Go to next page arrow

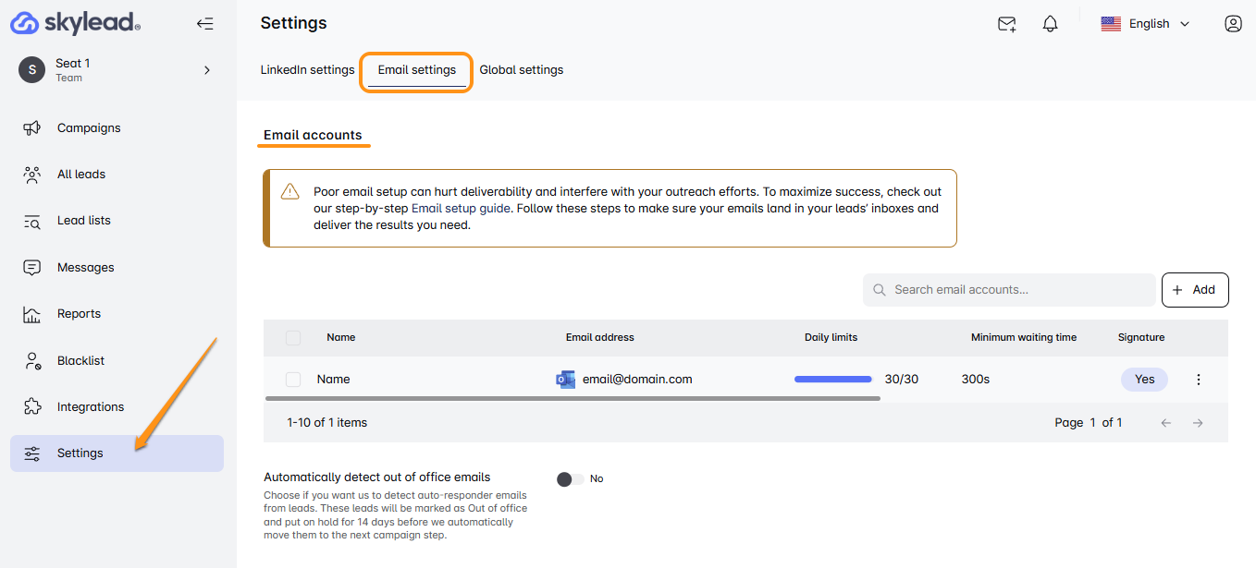[1198, 423]
